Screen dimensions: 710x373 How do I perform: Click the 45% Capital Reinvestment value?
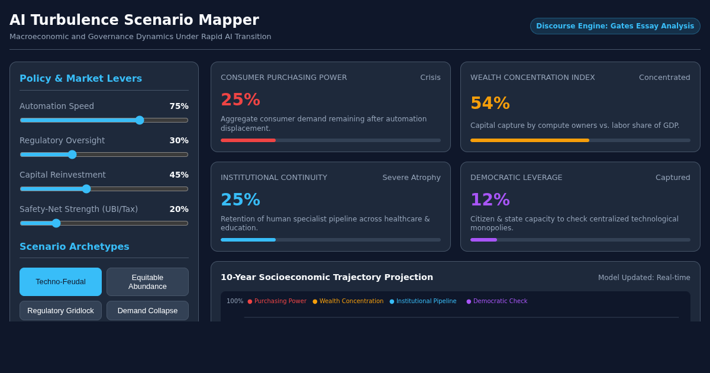tap(179, 175)
